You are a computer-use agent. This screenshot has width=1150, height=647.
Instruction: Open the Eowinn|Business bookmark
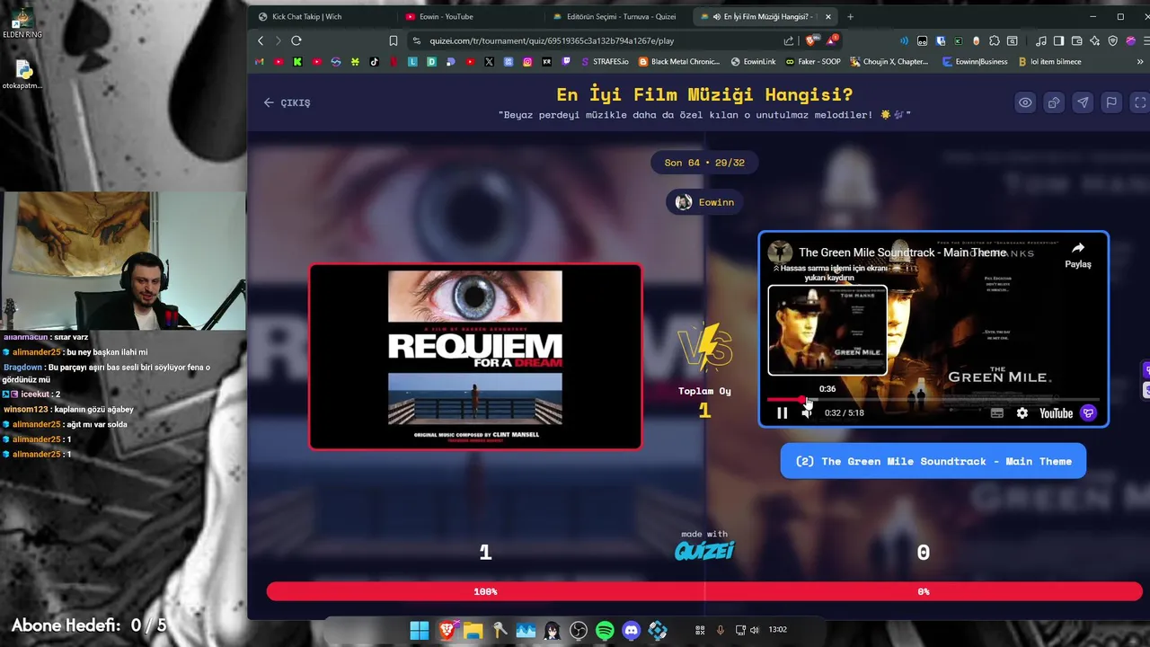point(975,62)
